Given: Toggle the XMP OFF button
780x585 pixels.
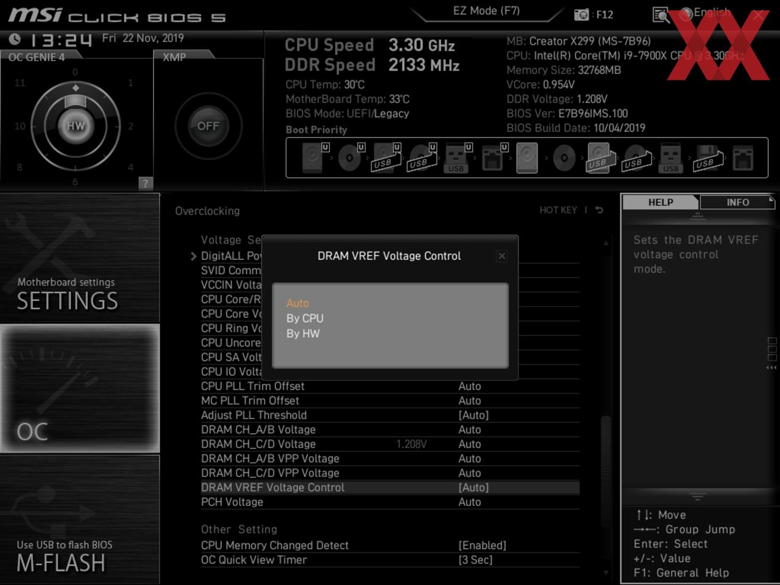Looking at the screenshot, I should point(208,126).
